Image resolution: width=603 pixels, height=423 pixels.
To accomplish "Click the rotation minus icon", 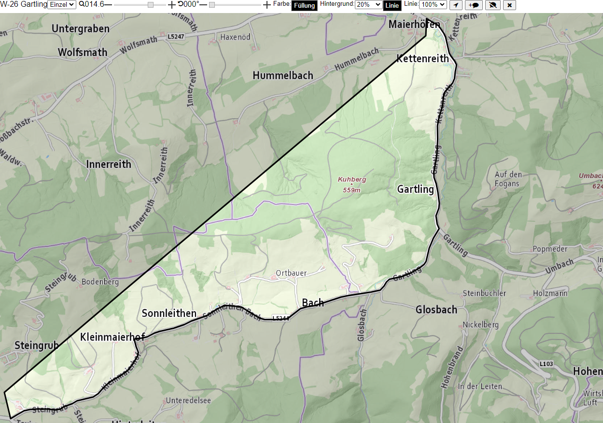I will pos(203,4).
